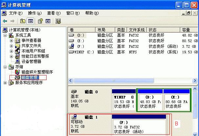
Task: Toggle the show/hide console tree icon
Action: (x=31, y=21)
